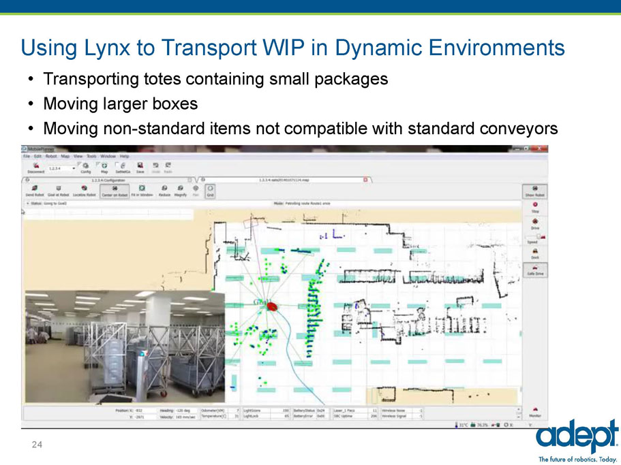The image size is (621, 465).
Task: Open the robot address 1.2.3.4 dropdown
Action: (73, 167)
